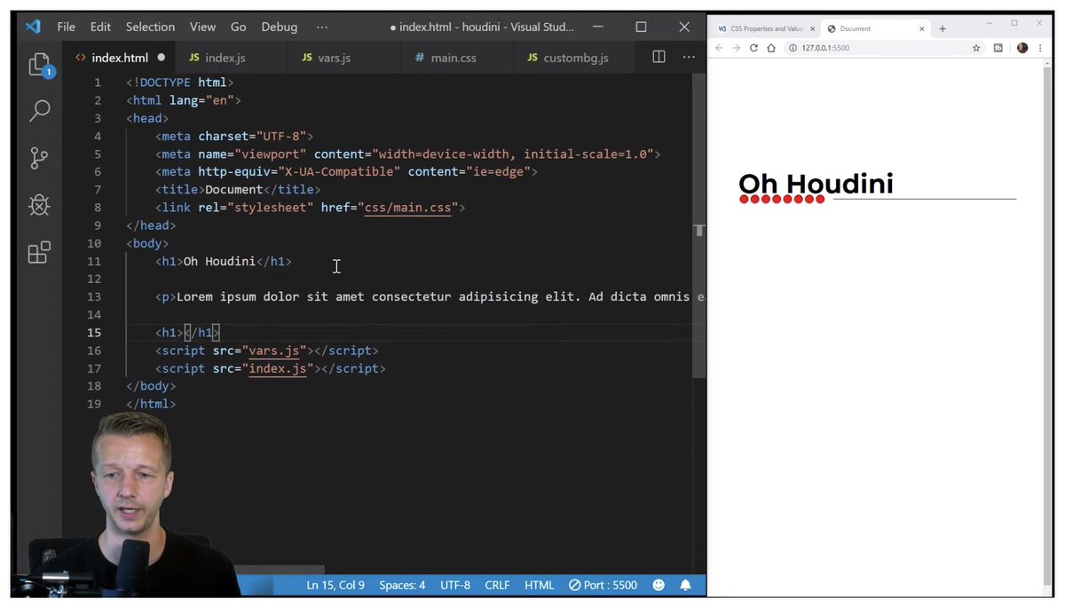Click the DOCTYPE html line
The height and width of the screenshot is (607, 1065).
(180, 83)
